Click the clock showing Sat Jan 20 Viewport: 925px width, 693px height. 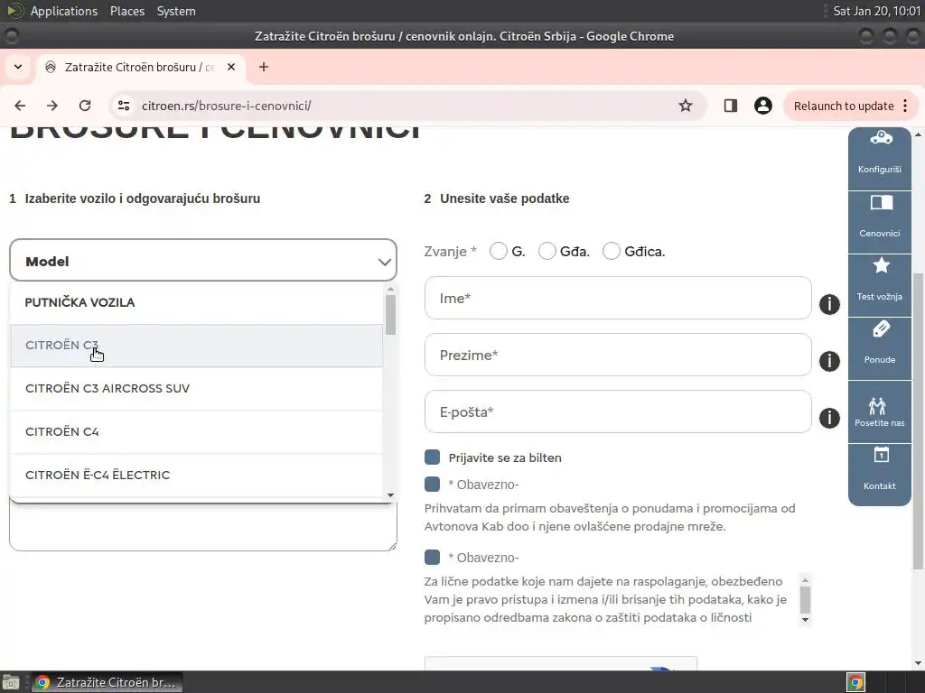(x=876, y=11)
